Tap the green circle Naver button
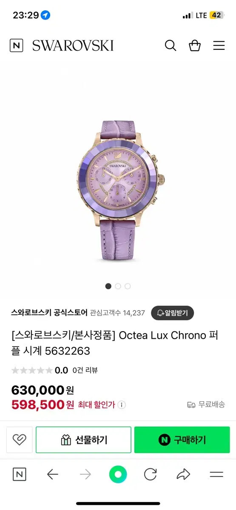236x510 pixels. tap(118, 474)
